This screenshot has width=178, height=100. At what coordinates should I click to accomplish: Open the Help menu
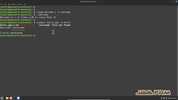(x=25, y=4)
